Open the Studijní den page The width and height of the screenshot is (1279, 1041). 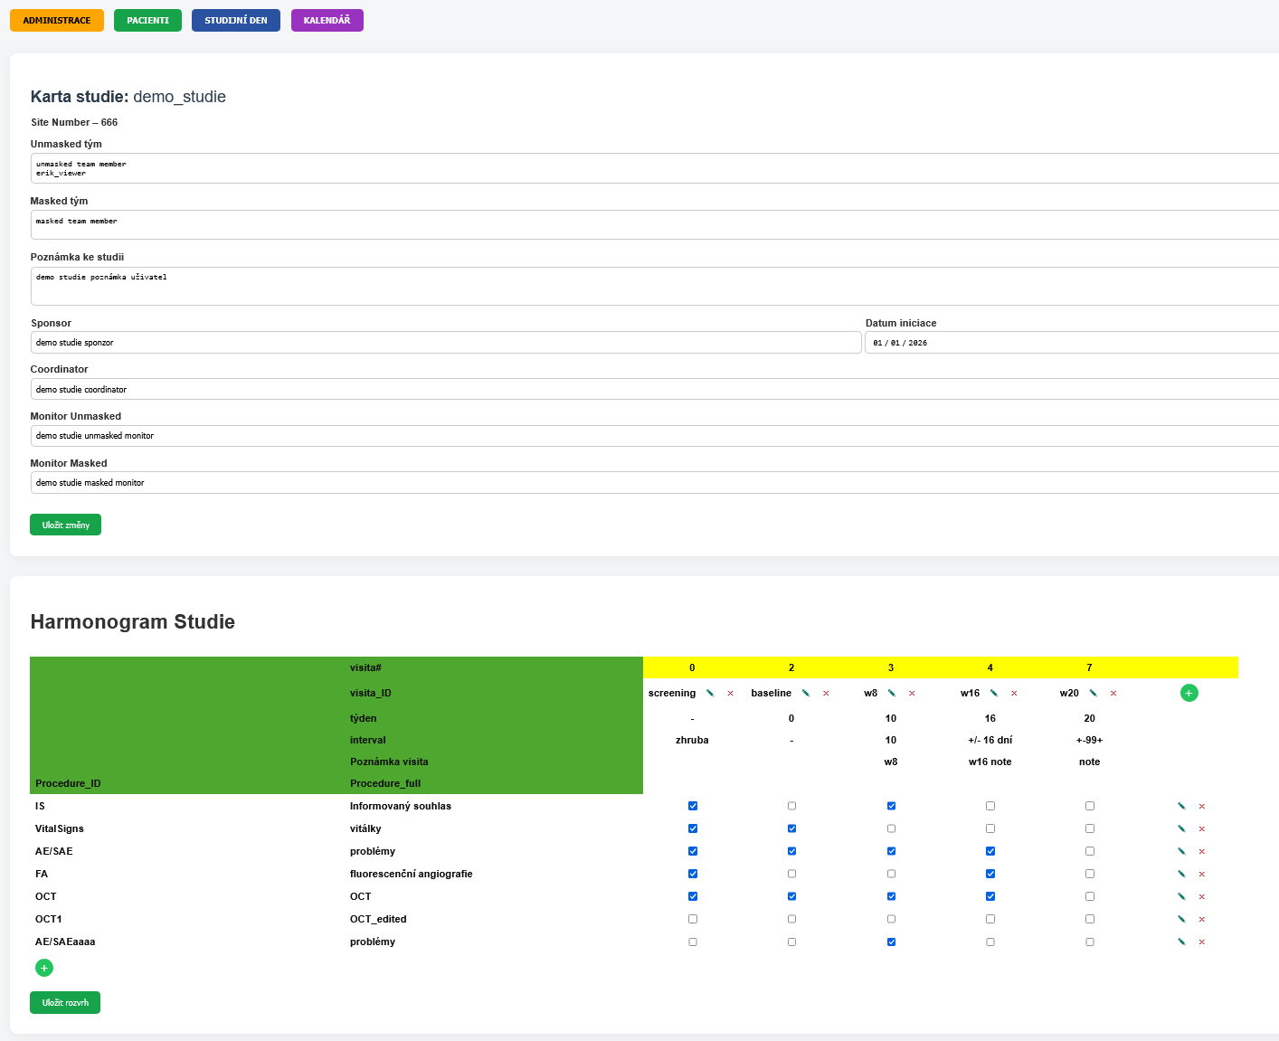coord(235,20)
